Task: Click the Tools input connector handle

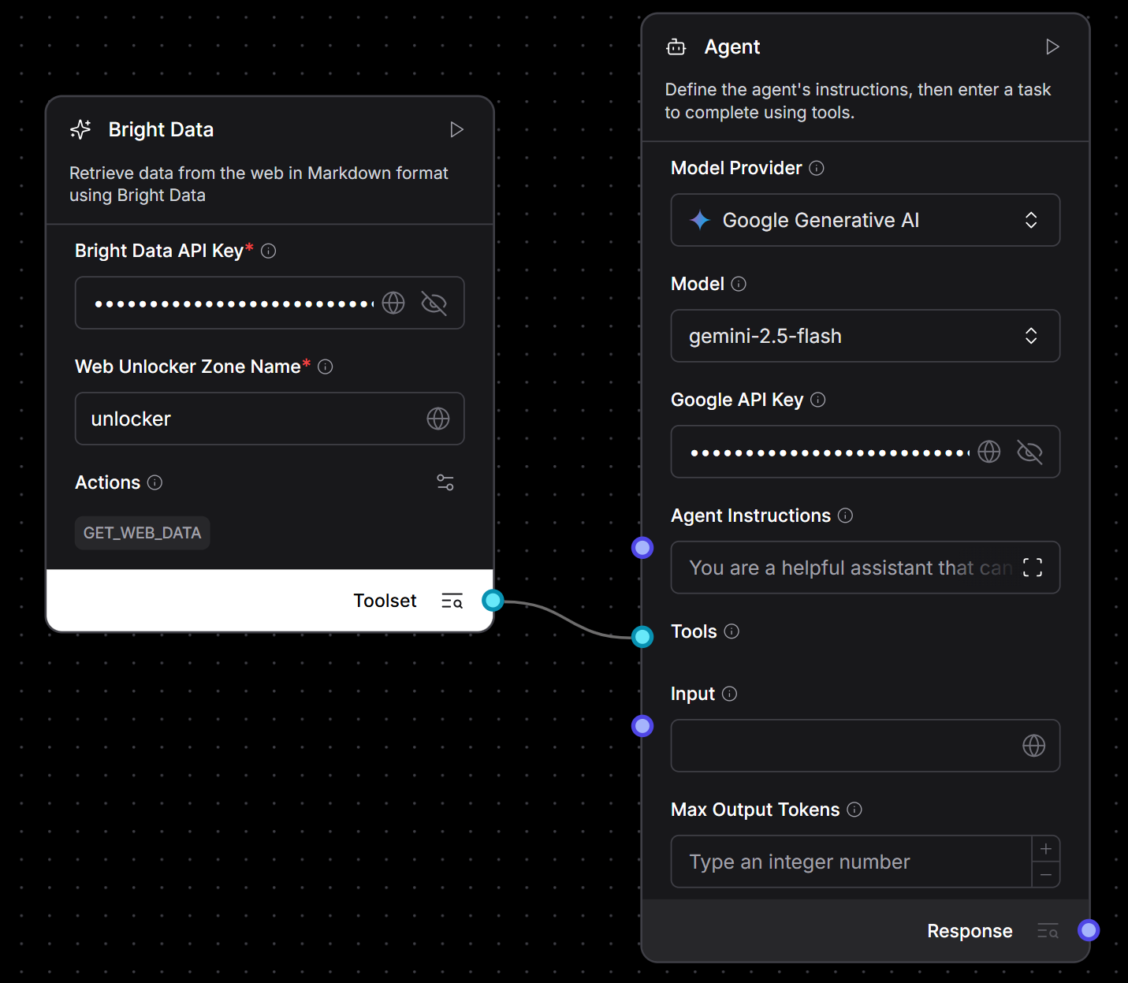Action: click(x=643, y=636)
